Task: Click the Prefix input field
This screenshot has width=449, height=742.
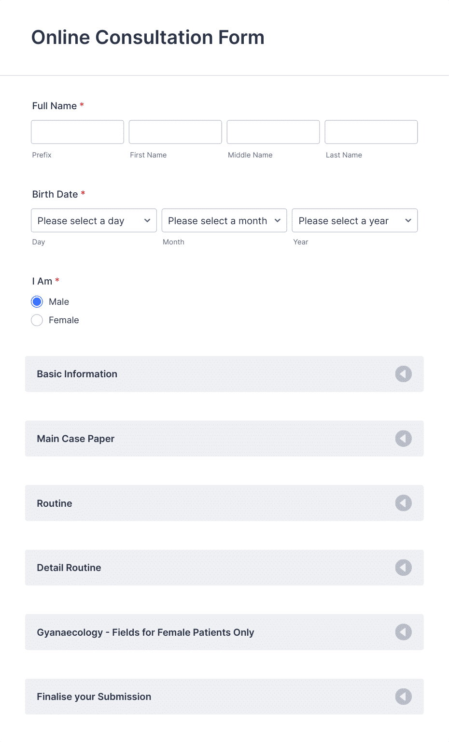Action: pos(77,132)
